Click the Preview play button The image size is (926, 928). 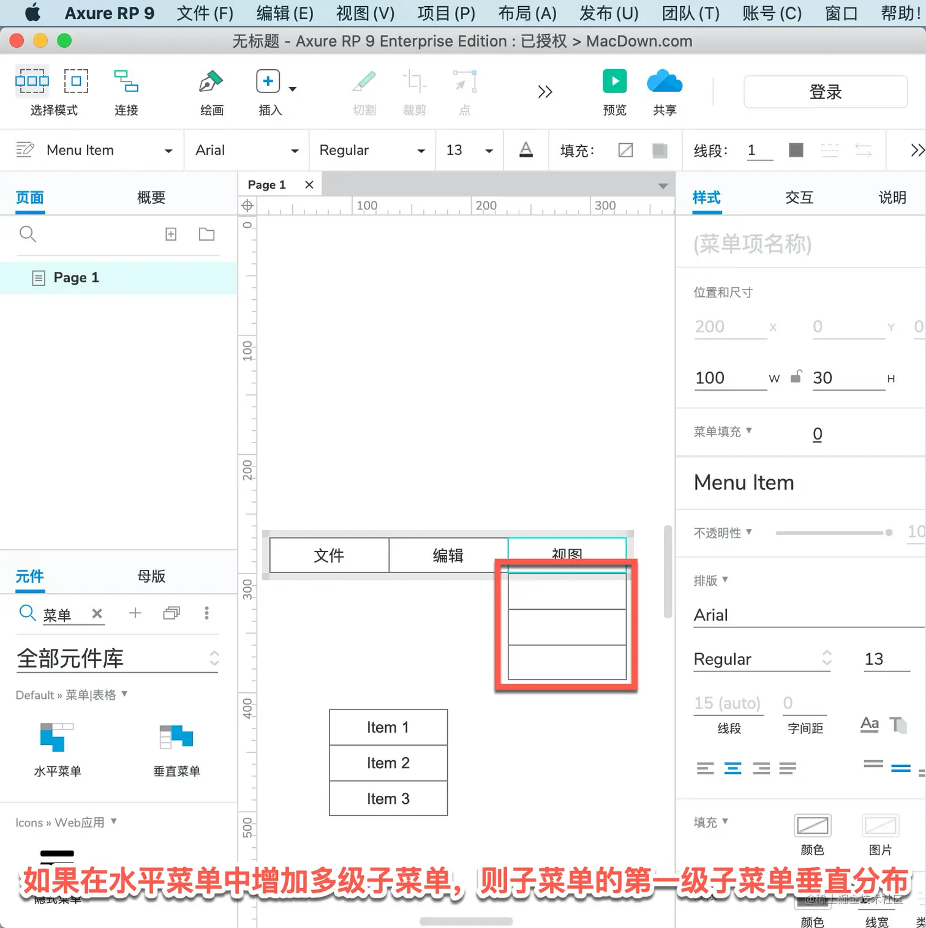tap(615, 81)
